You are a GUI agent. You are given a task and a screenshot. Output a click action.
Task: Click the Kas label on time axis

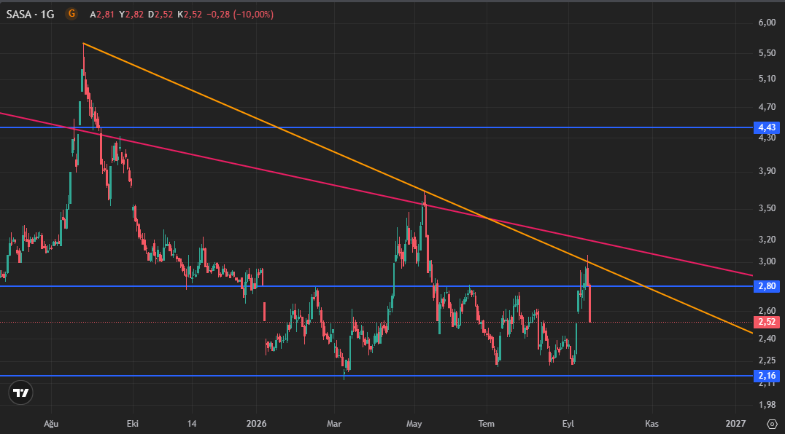(x=651, y=424)
